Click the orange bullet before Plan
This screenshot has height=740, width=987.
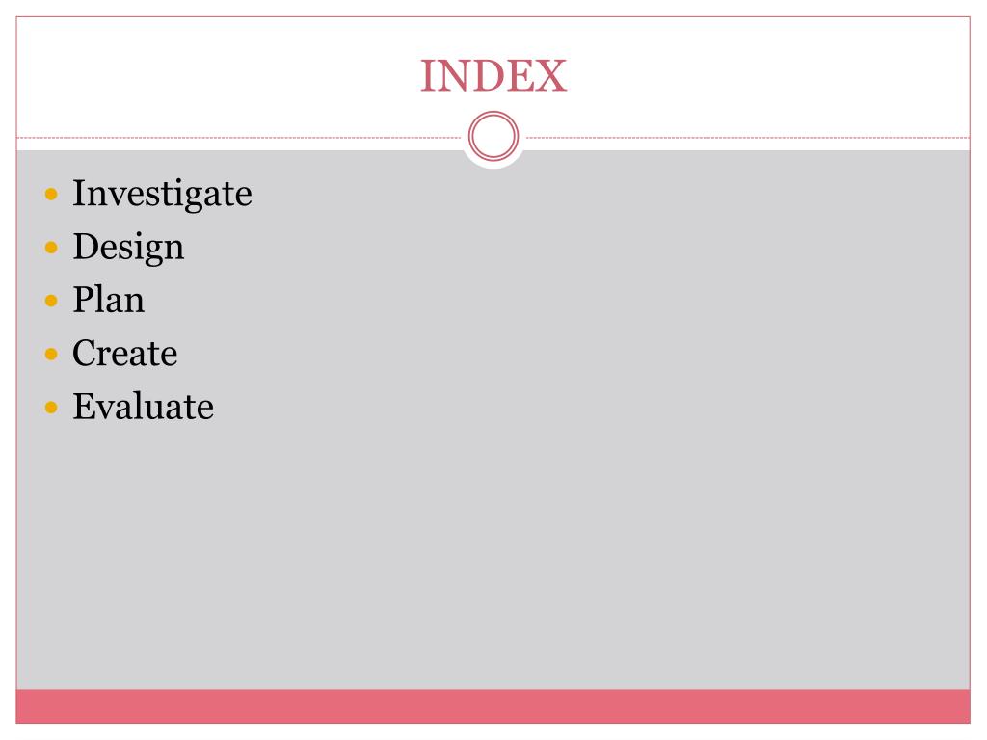point(52,301)
